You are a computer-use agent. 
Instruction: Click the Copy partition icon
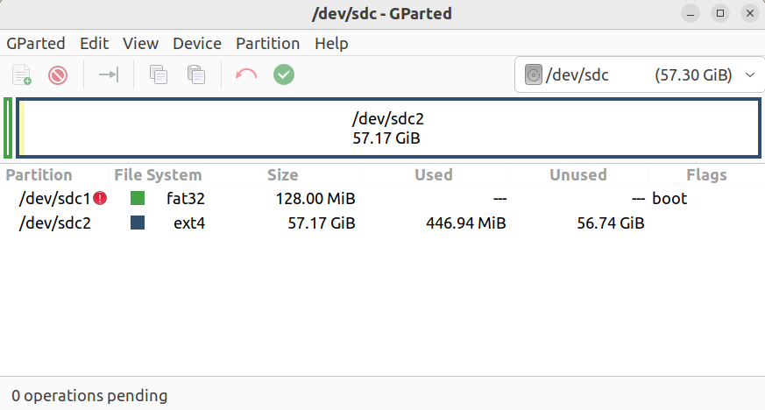click(159, 75)
